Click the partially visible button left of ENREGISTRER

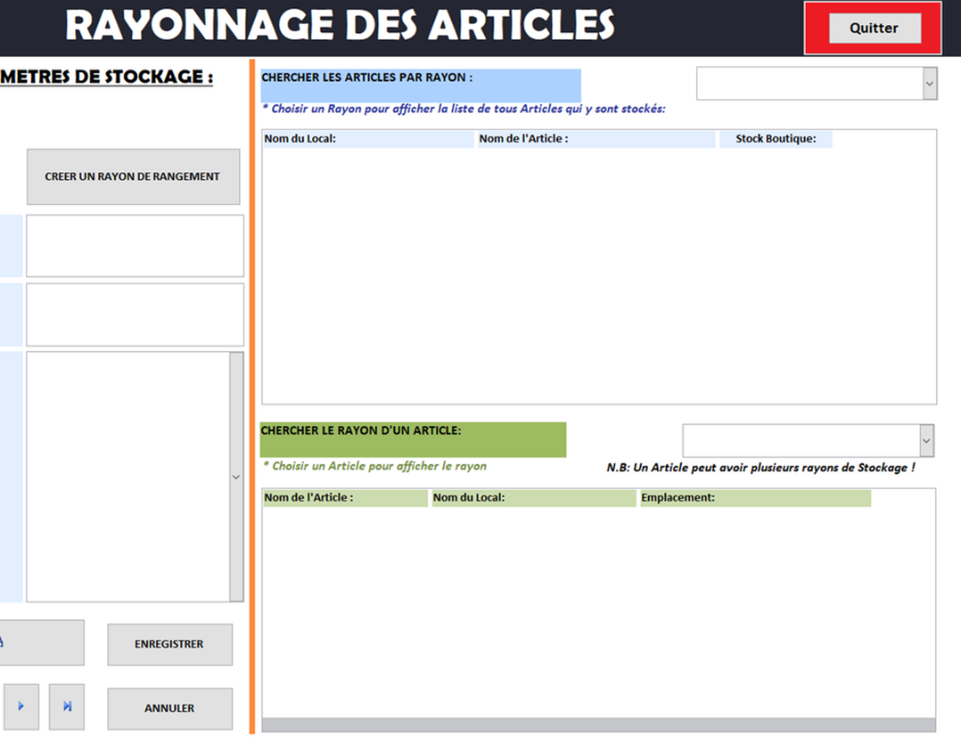[42, 642]
